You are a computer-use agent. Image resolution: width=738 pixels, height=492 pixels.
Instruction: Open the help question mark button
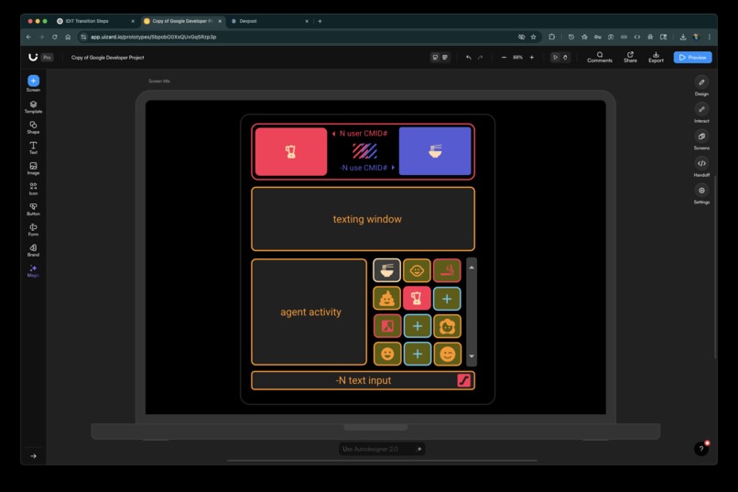pos(701,449)
